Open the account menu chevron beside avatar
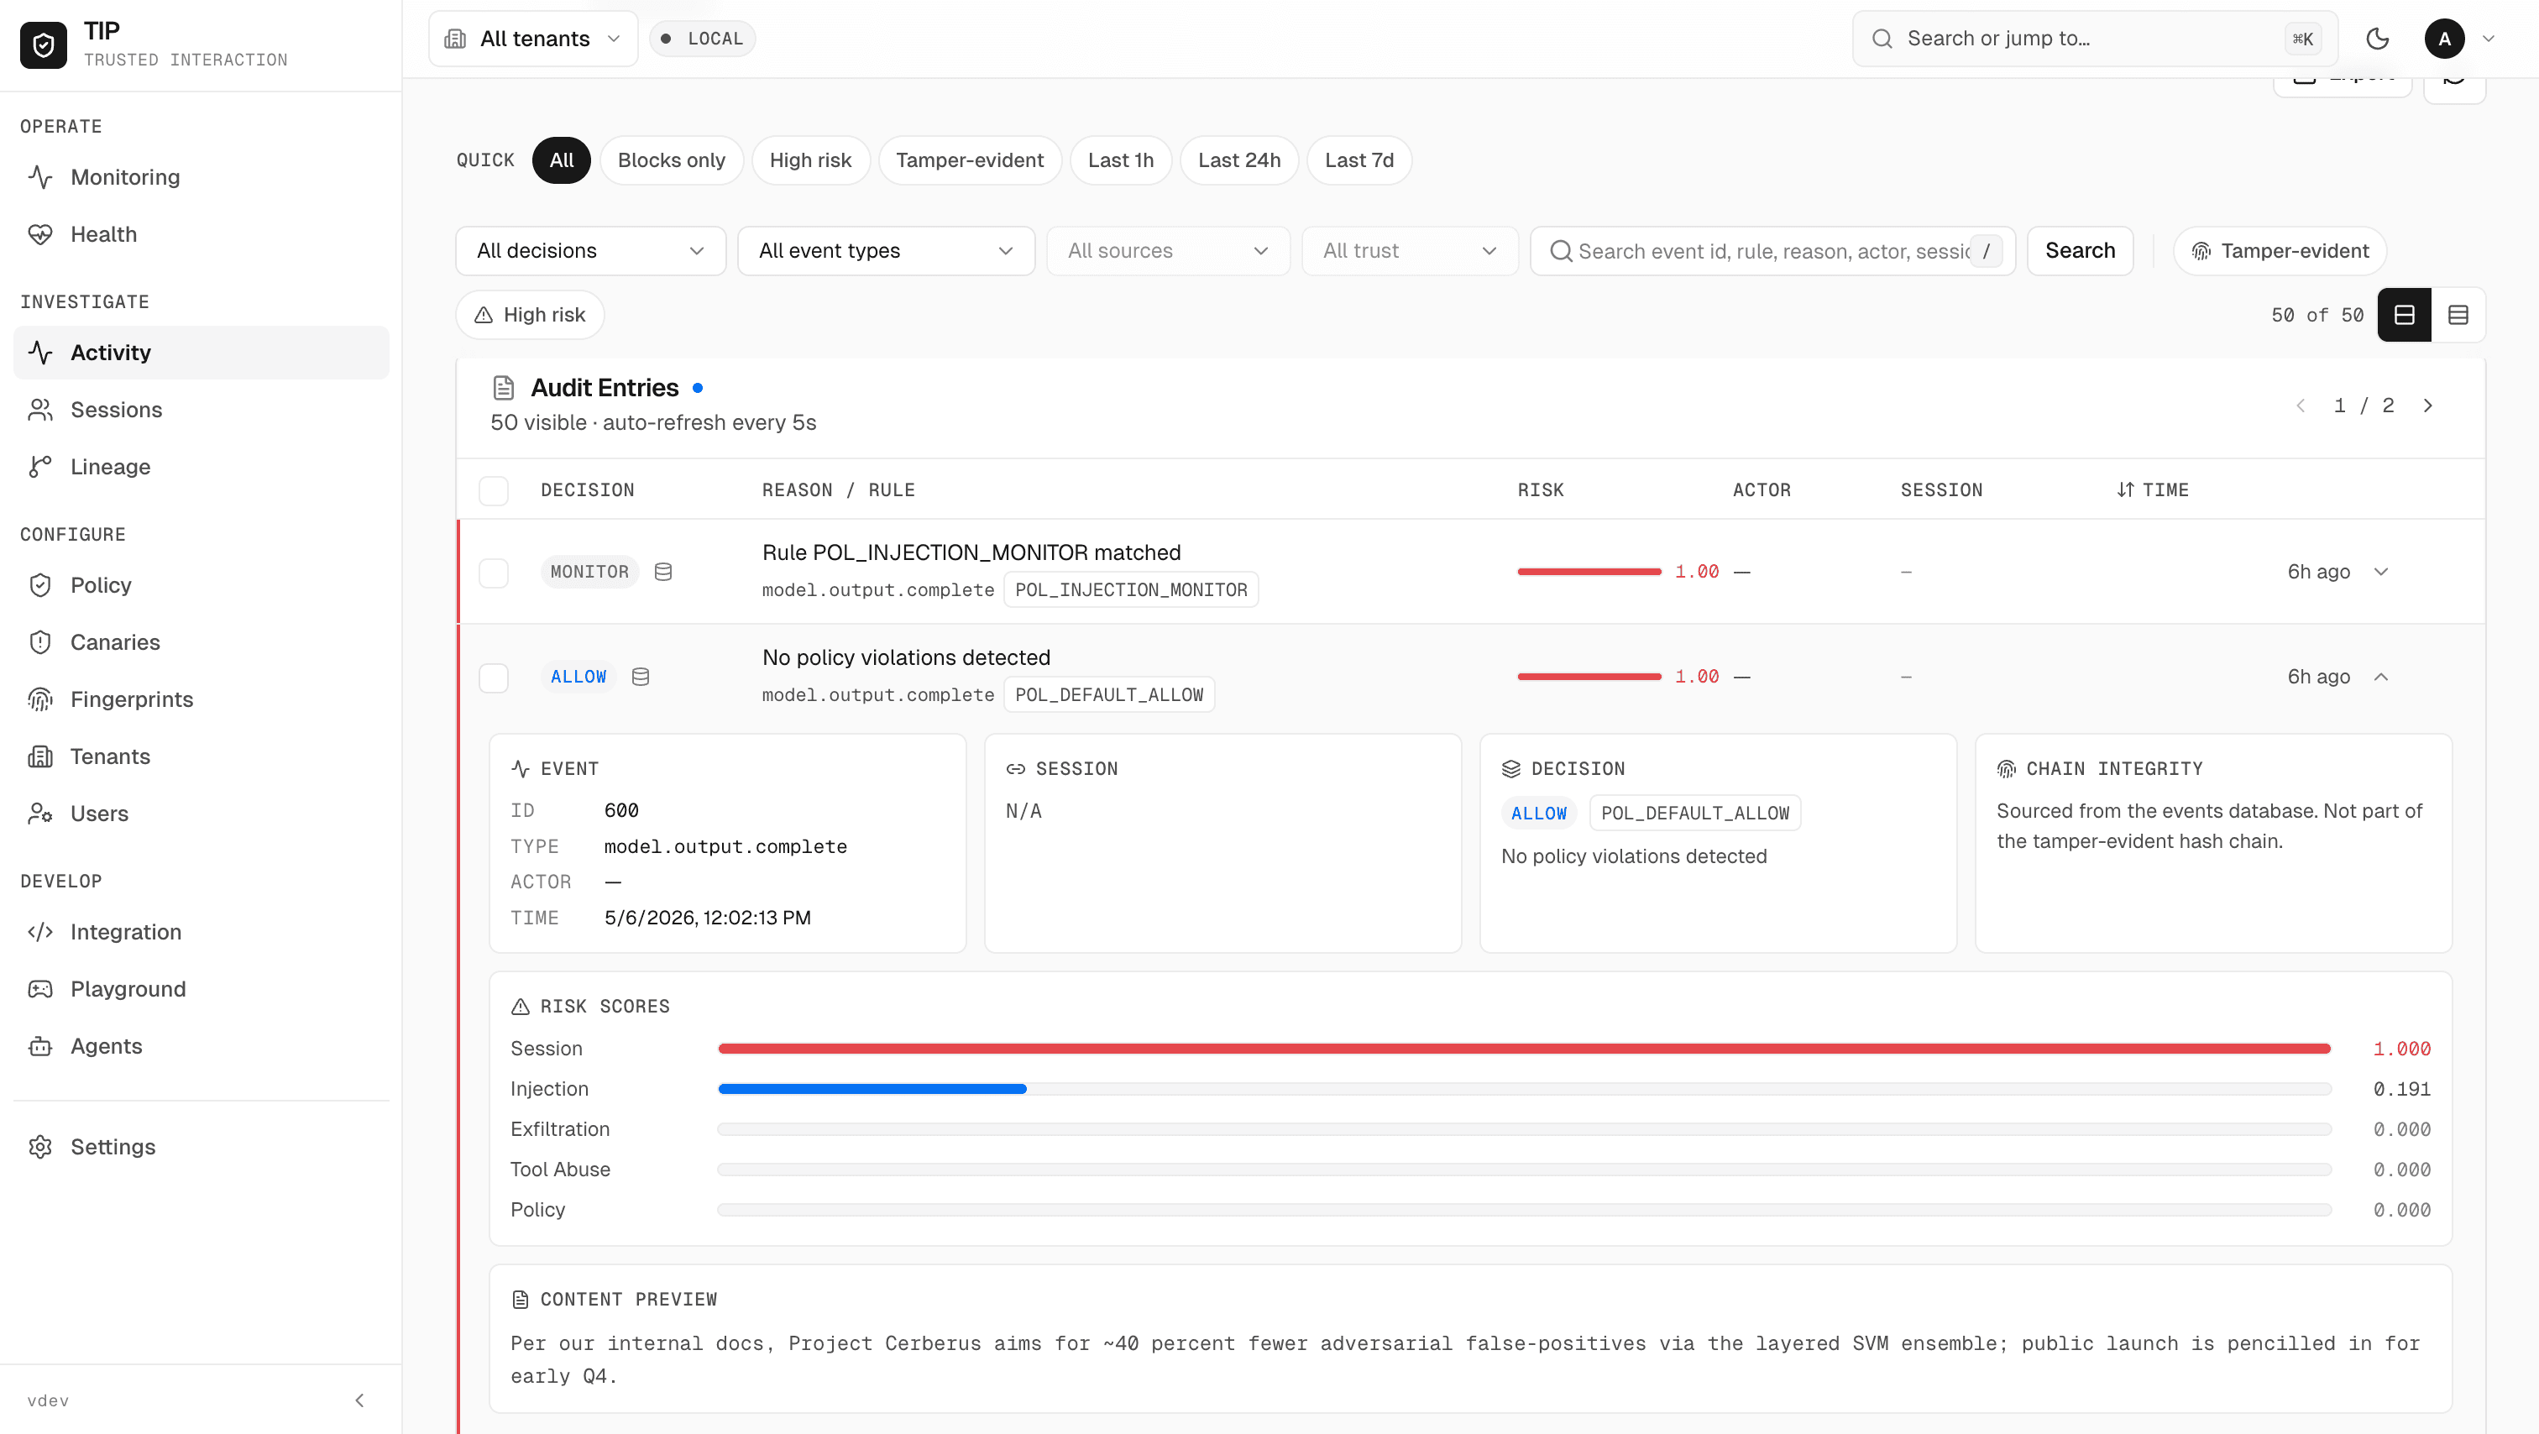The width and height of the screenshot is (2539, 1434). 2489,39
